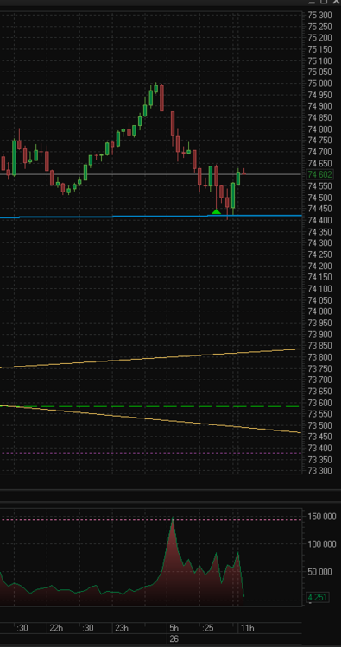Click the 73 750 price axis label
This screenshot has width=341, height=647.
320,368
